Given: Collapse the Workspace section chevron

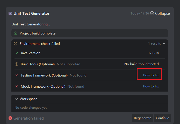Looking at the screenshot, I should [x=17, y=99].
